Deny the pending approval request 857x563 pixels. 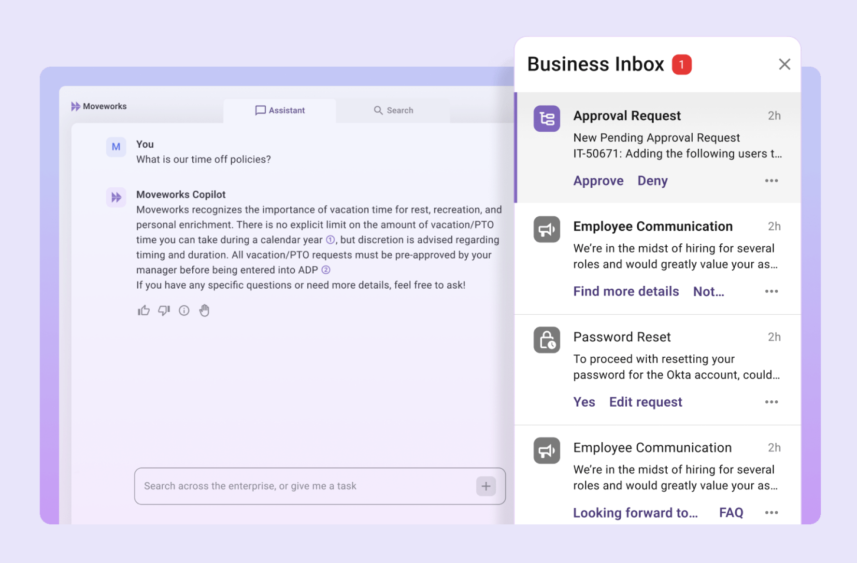[652, 181]
